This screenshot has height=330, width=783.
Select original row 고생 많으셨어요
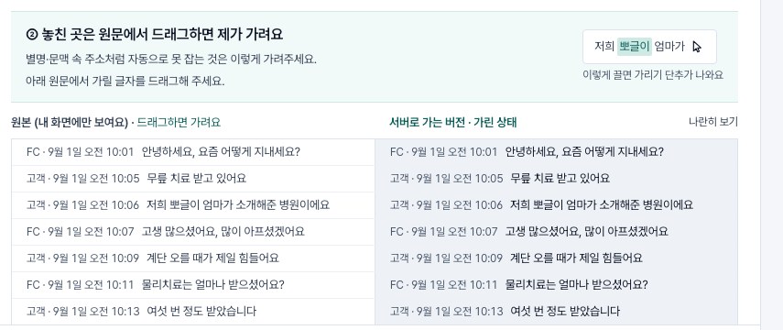point(192,232)
